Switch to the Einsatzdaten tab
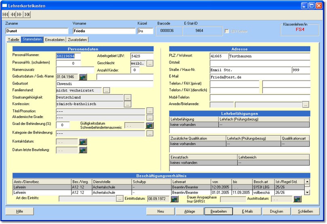The height and width of the screenshot is (224, 327). pos(55,40)
